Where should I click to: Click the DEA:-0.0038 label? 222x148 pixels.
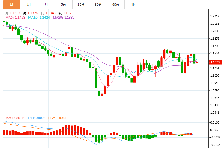(57, 118)
